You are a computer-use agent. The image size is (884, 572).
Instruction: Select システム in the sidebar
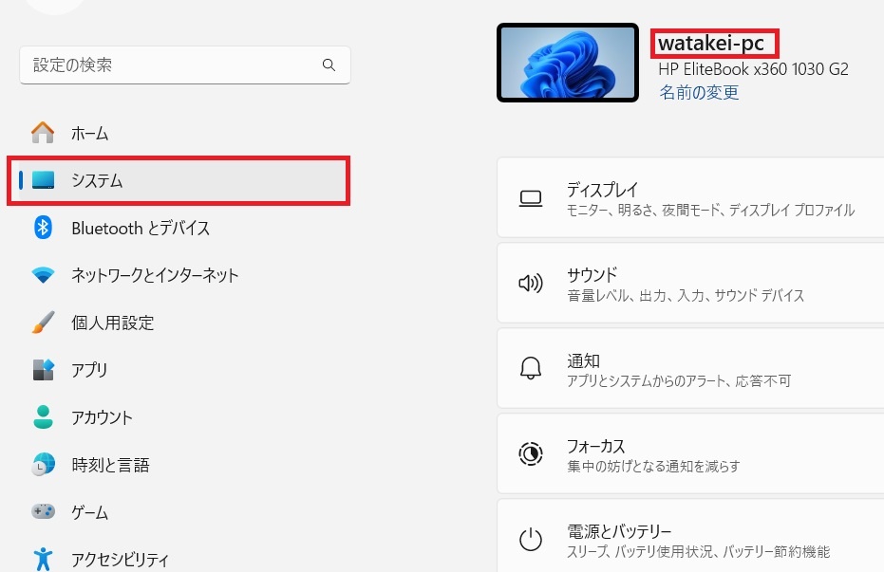179,180
